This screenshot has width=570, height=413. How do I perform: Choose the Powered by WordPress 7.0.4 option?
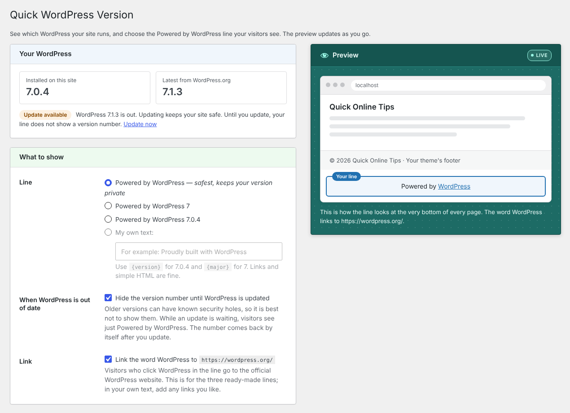pyautogui.click(x=108, y=220)
